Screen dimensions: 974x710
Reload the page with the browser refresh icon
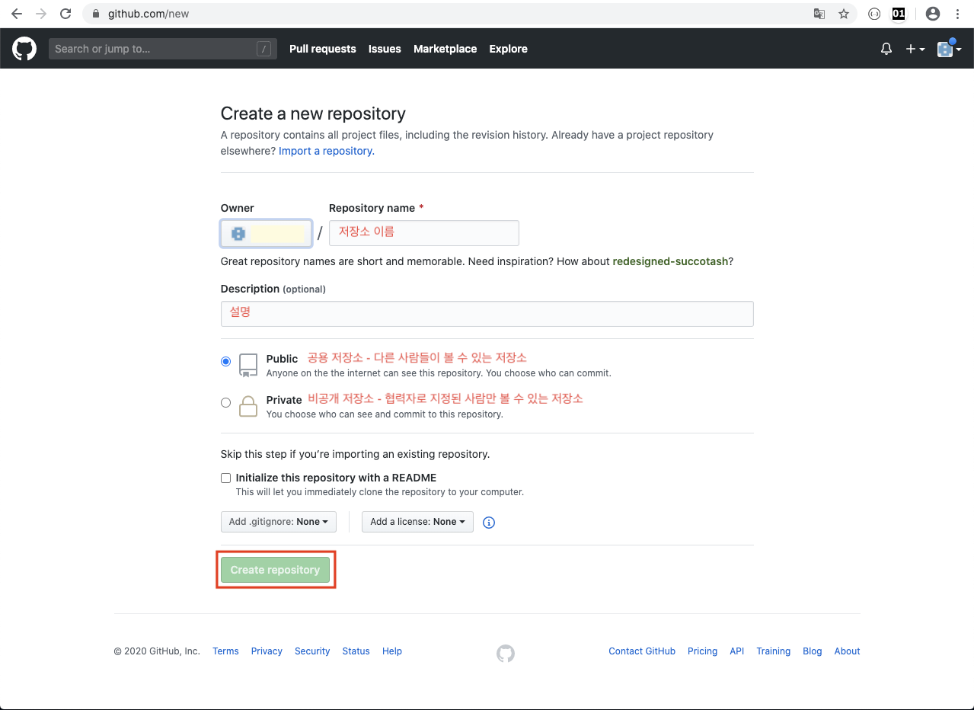[65, 14]
